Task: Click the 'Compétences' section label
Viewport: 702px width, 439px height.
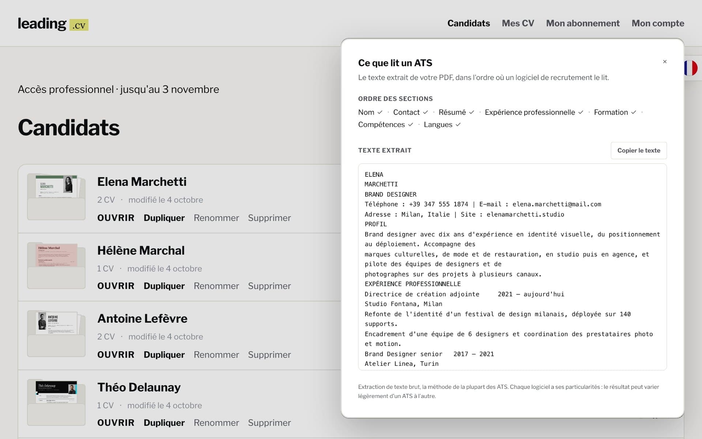Action: pos(381,125)
